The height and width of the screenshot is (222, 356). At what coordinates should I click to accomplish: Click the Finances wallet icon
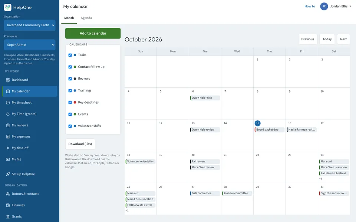[x=8, y=205]
